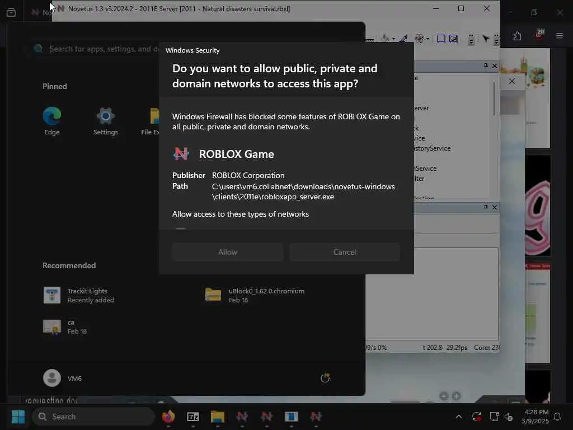
Task: Show hidden system tray icons
Action: point(459,417)
